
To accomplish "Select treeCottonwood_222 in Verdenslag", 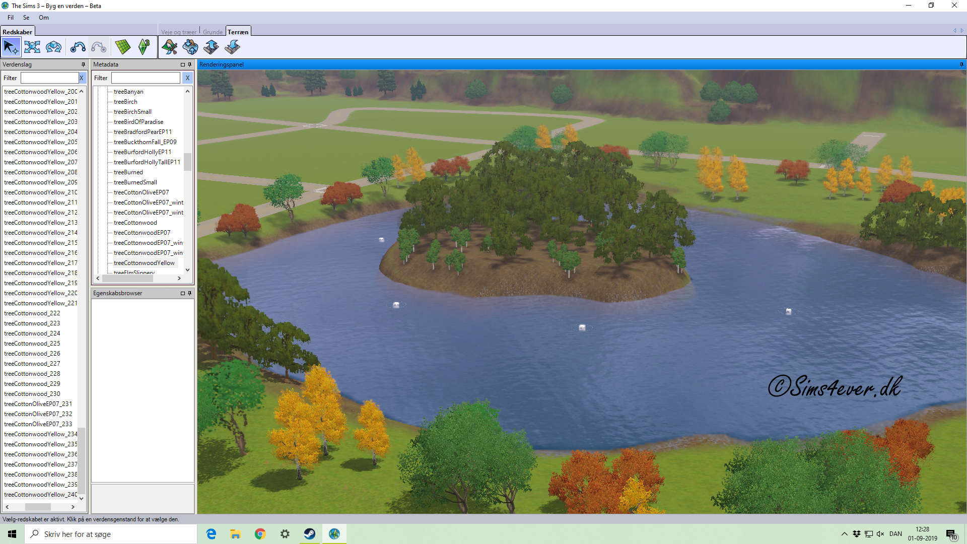I will (32, 313).
